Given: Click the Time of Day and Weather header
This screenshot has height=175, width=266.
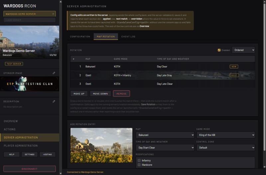Looking at the screenshot, I should pos(173,59).
